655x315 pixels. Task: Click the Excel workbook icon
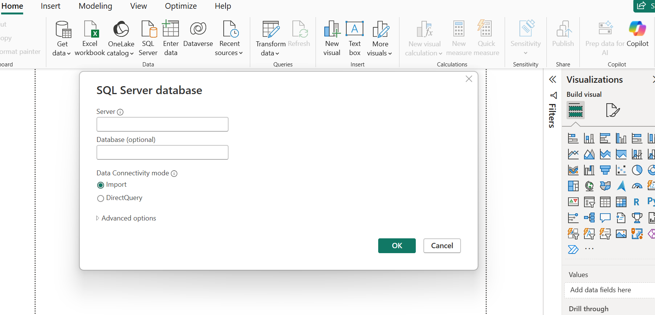coord(90,30)
